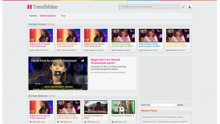Open first Recent Posts entry

[x=165, y=117]
